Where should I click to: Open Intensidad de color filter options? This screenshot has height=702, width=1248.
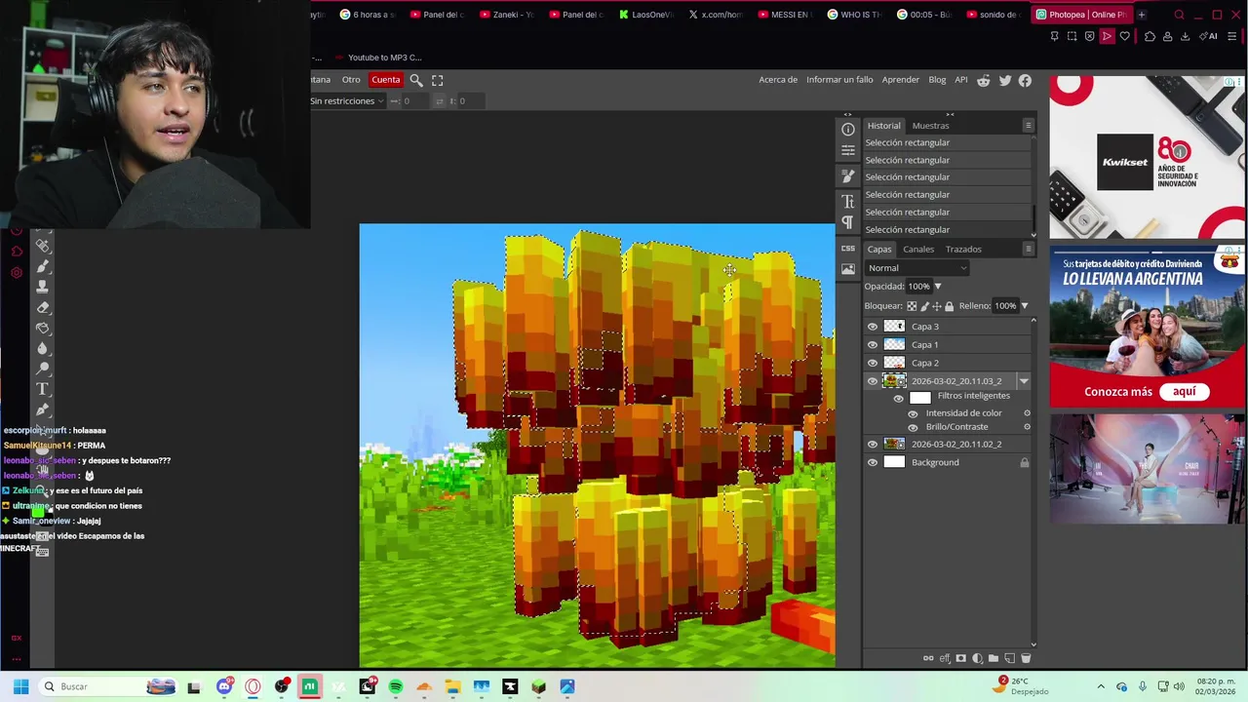coord(1027,413)
